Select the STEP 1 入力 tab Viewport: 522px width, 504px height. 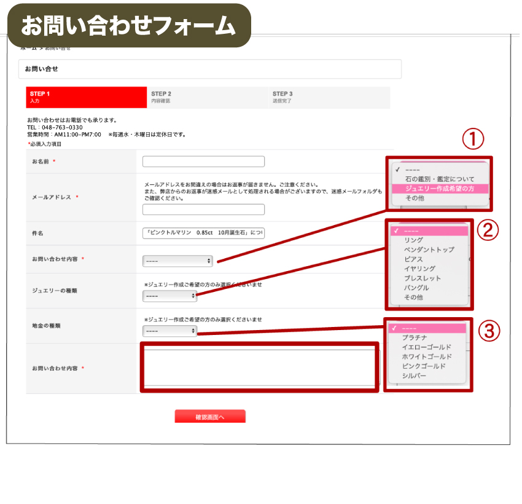coord(86,97)
